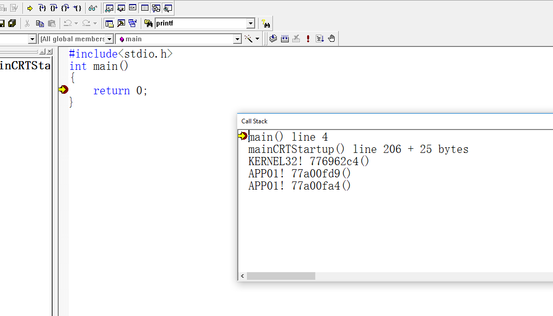Select the KERNEL32! 776962c4() stack entry
Image resolution: width=553 pixels, height=316 pixels.
(308, 162)
